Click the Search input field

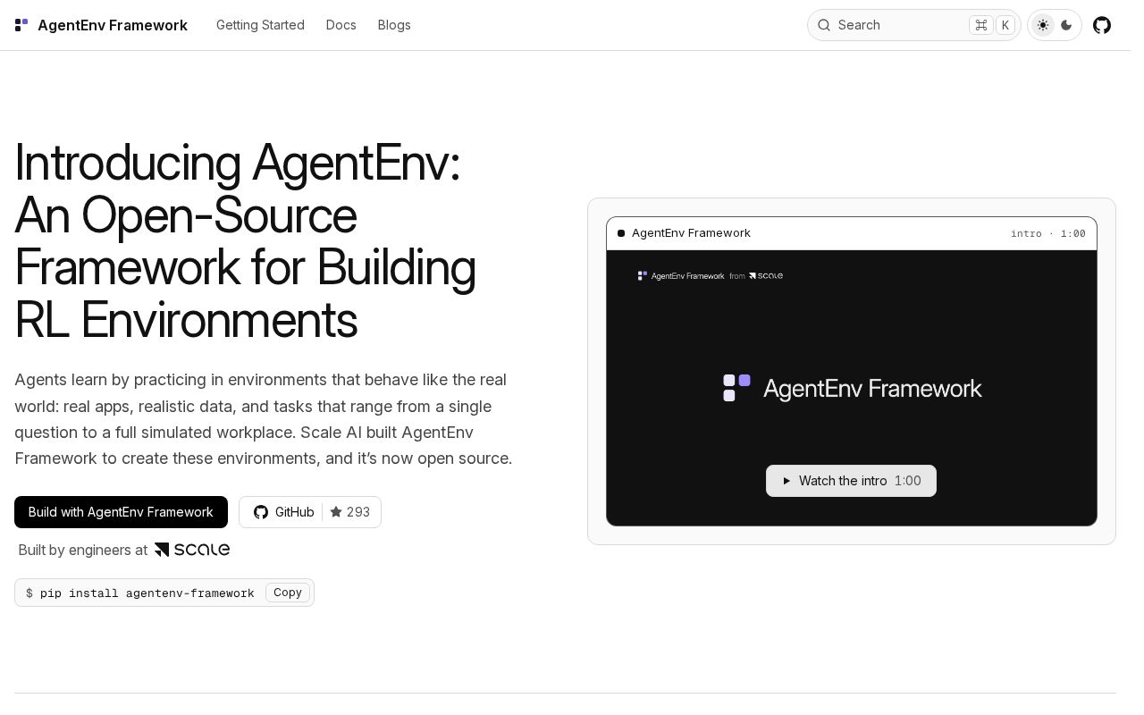click(x=913, y=25)
